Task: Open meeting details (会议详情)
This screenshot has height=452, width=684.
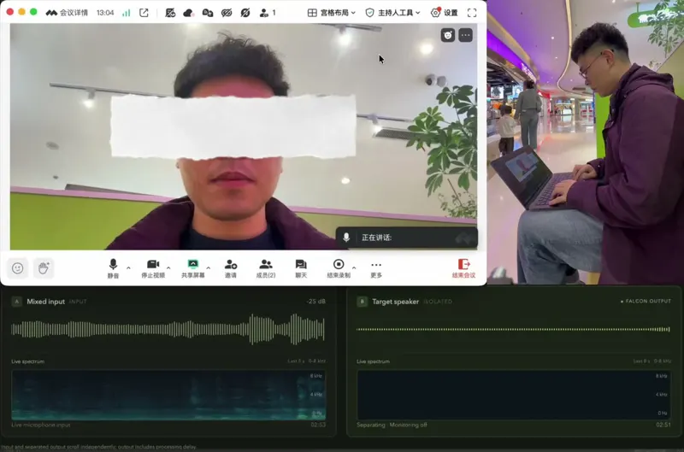Action: [x=67, y=13]
